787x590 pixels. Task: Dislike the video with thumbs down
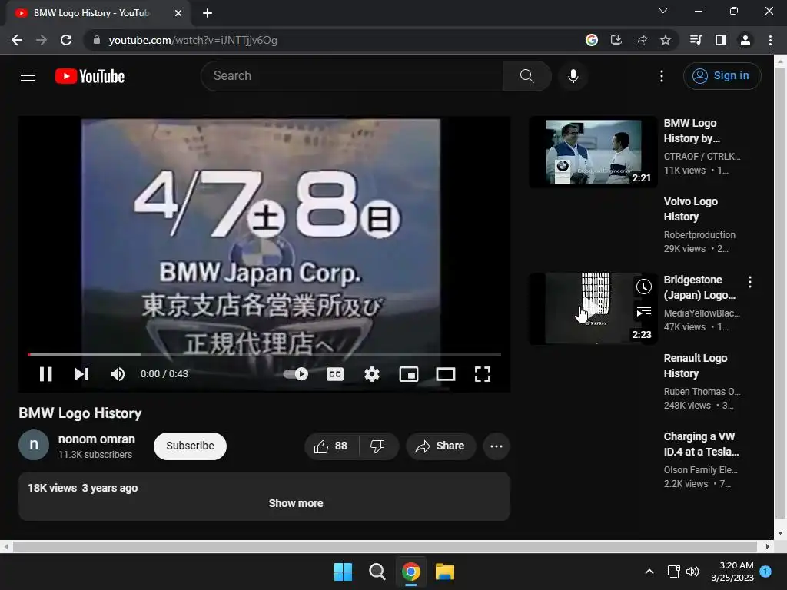pyautogui.click(x=377, y=446)
